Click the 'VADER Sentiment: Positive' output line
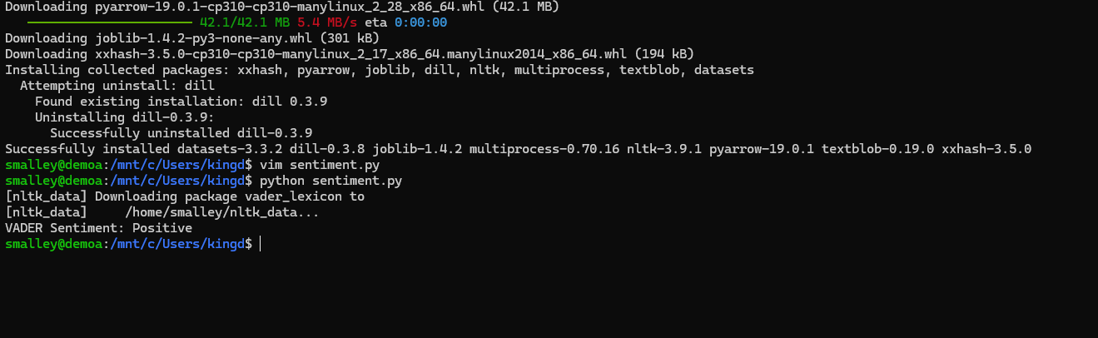Viewport: 1098px width, 338px height. (x=98, y=228)
